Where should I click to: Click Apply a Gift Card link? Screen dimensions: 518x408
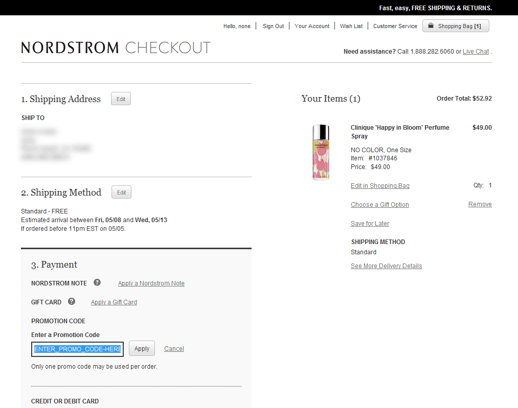point(114,302)
